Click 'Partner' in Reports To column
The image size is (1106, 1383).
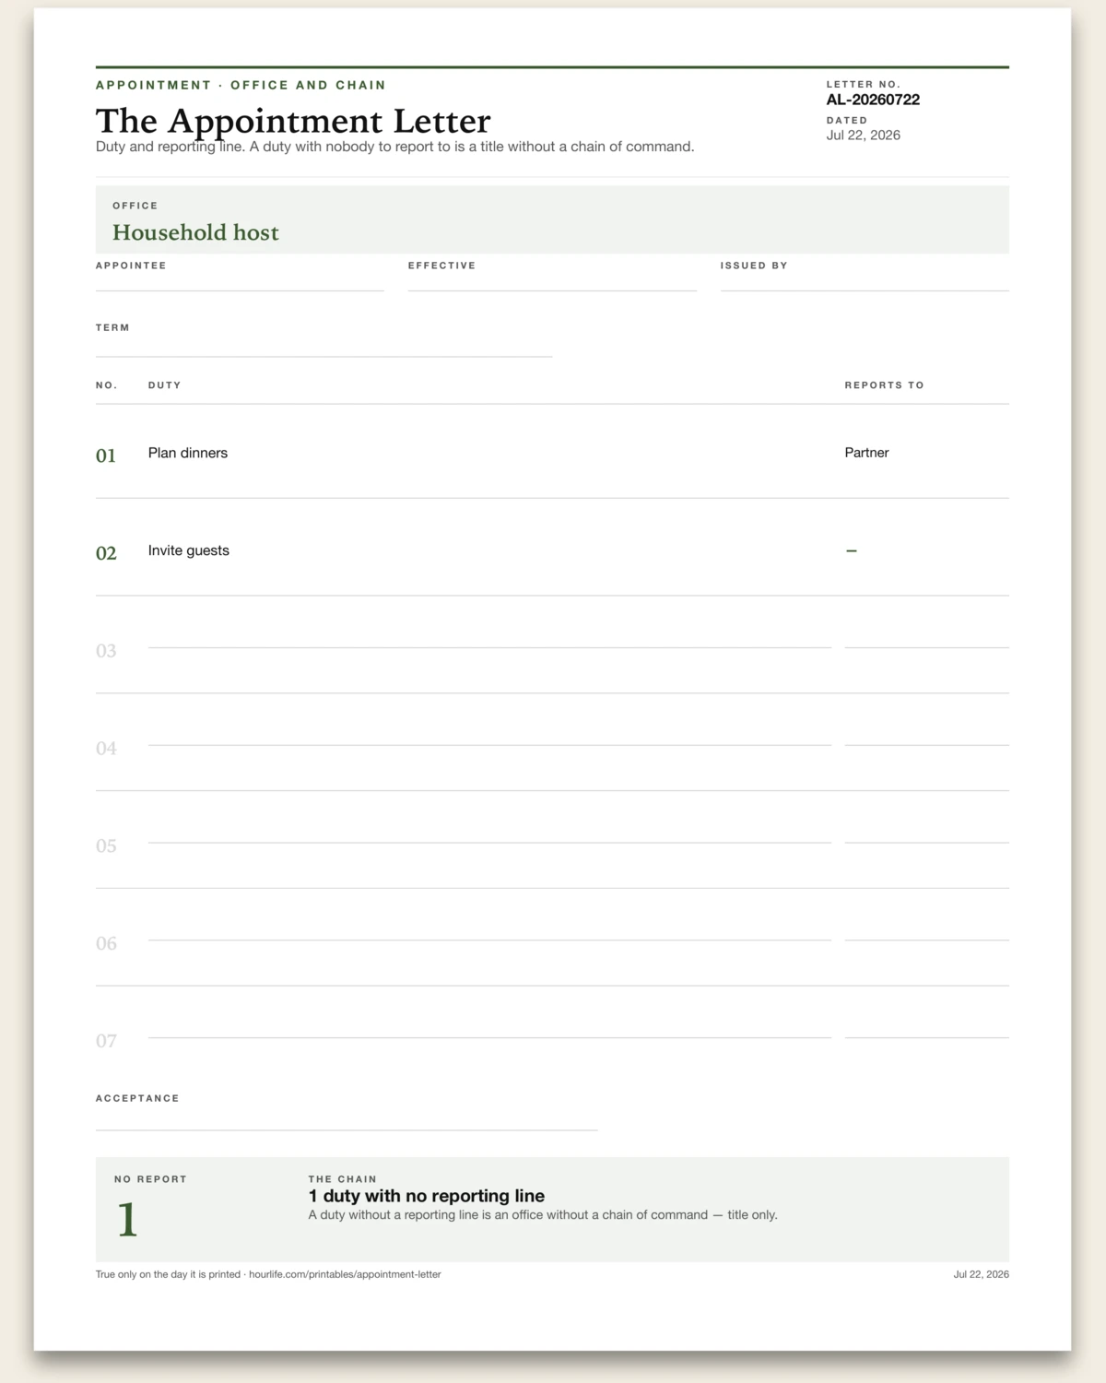pos(866,453)
